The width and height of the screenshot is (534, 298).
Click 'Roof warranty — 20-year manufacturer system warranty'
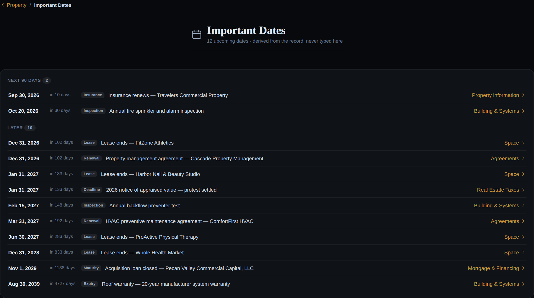click(166, 284)
